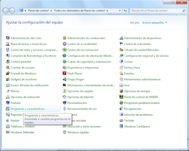
Task: Open the Administrador de dispositivos link
Action: [143, 38]
